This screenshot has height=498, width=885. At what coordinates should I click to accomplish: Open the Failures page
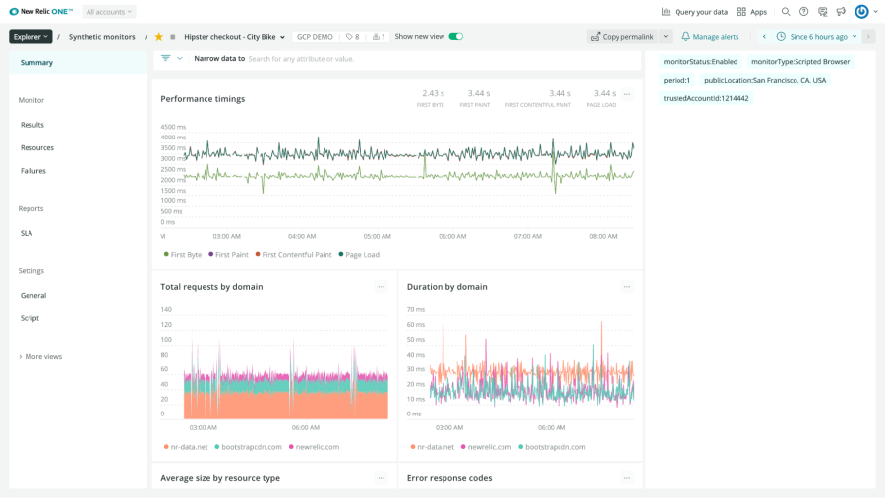click(x=33, y=171)
